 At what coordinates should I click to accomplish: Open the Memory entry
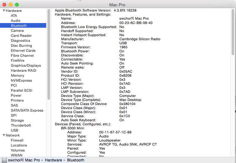tap(17, 75)
